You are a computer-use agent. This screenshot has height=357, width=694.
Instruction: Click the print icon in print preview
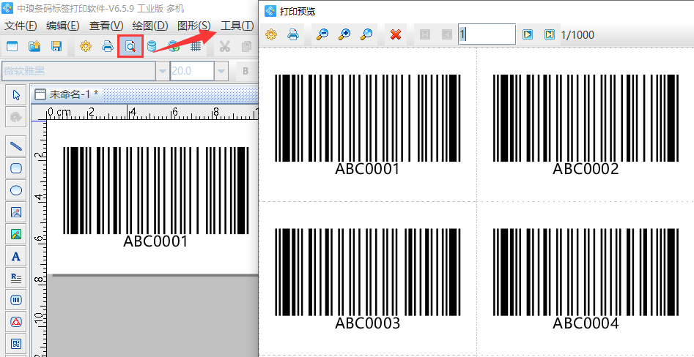pyautogui.click(x=293, y=34)
